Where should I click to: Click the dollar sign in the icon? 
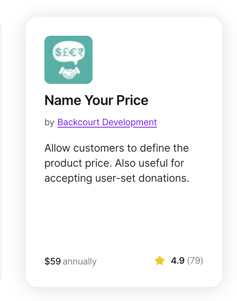pyautogui.click(x=58, y=53)
